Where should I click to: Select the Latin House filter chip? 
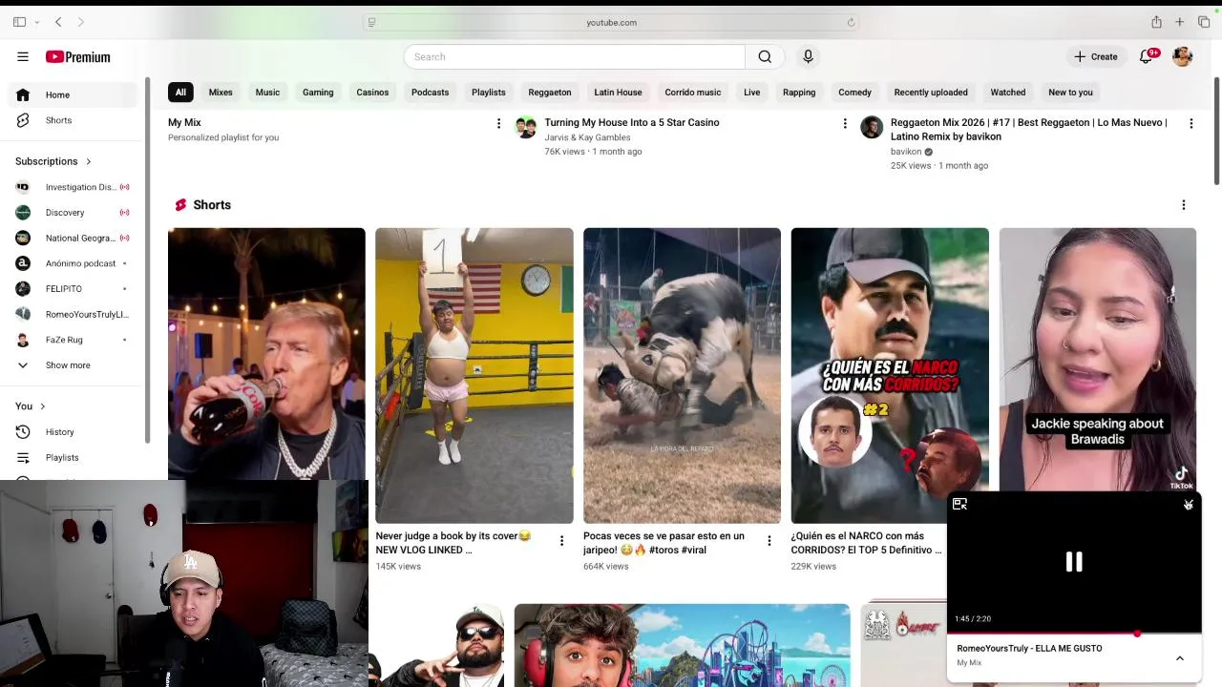tap(618, 93)
